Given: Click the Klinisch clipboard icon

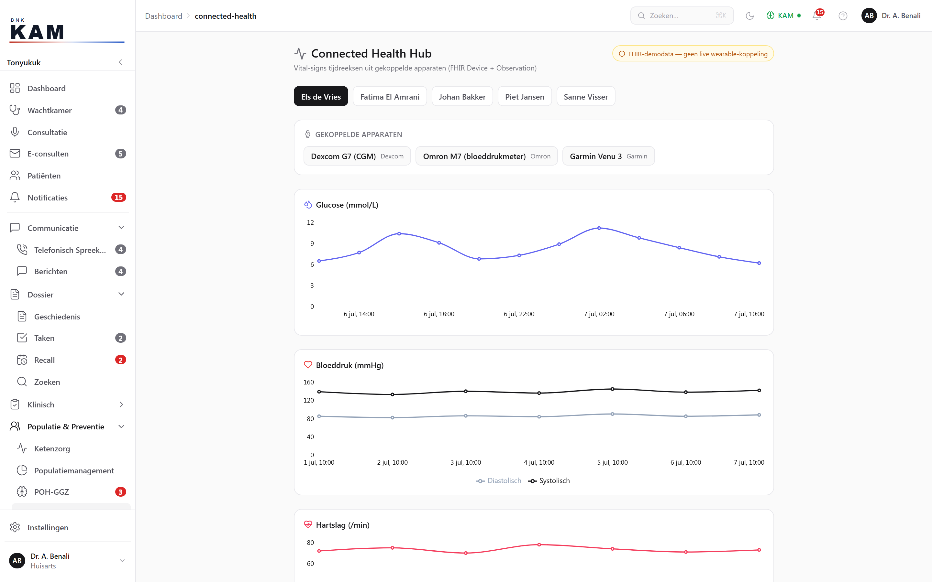Looking at the screenshot, I should point(15,404).
